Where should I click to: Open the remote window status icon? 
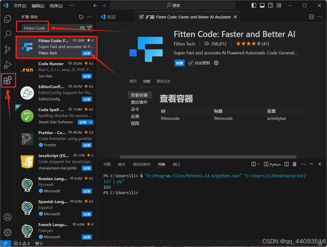pos(5,243)
